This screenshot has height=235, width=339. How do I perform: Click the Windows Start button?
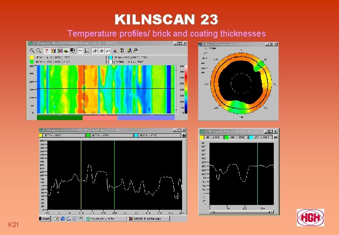click(x=44, y=218)
